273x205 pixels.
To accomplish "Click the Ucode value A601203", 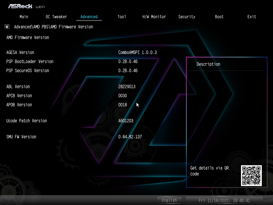I will point(126,121).
